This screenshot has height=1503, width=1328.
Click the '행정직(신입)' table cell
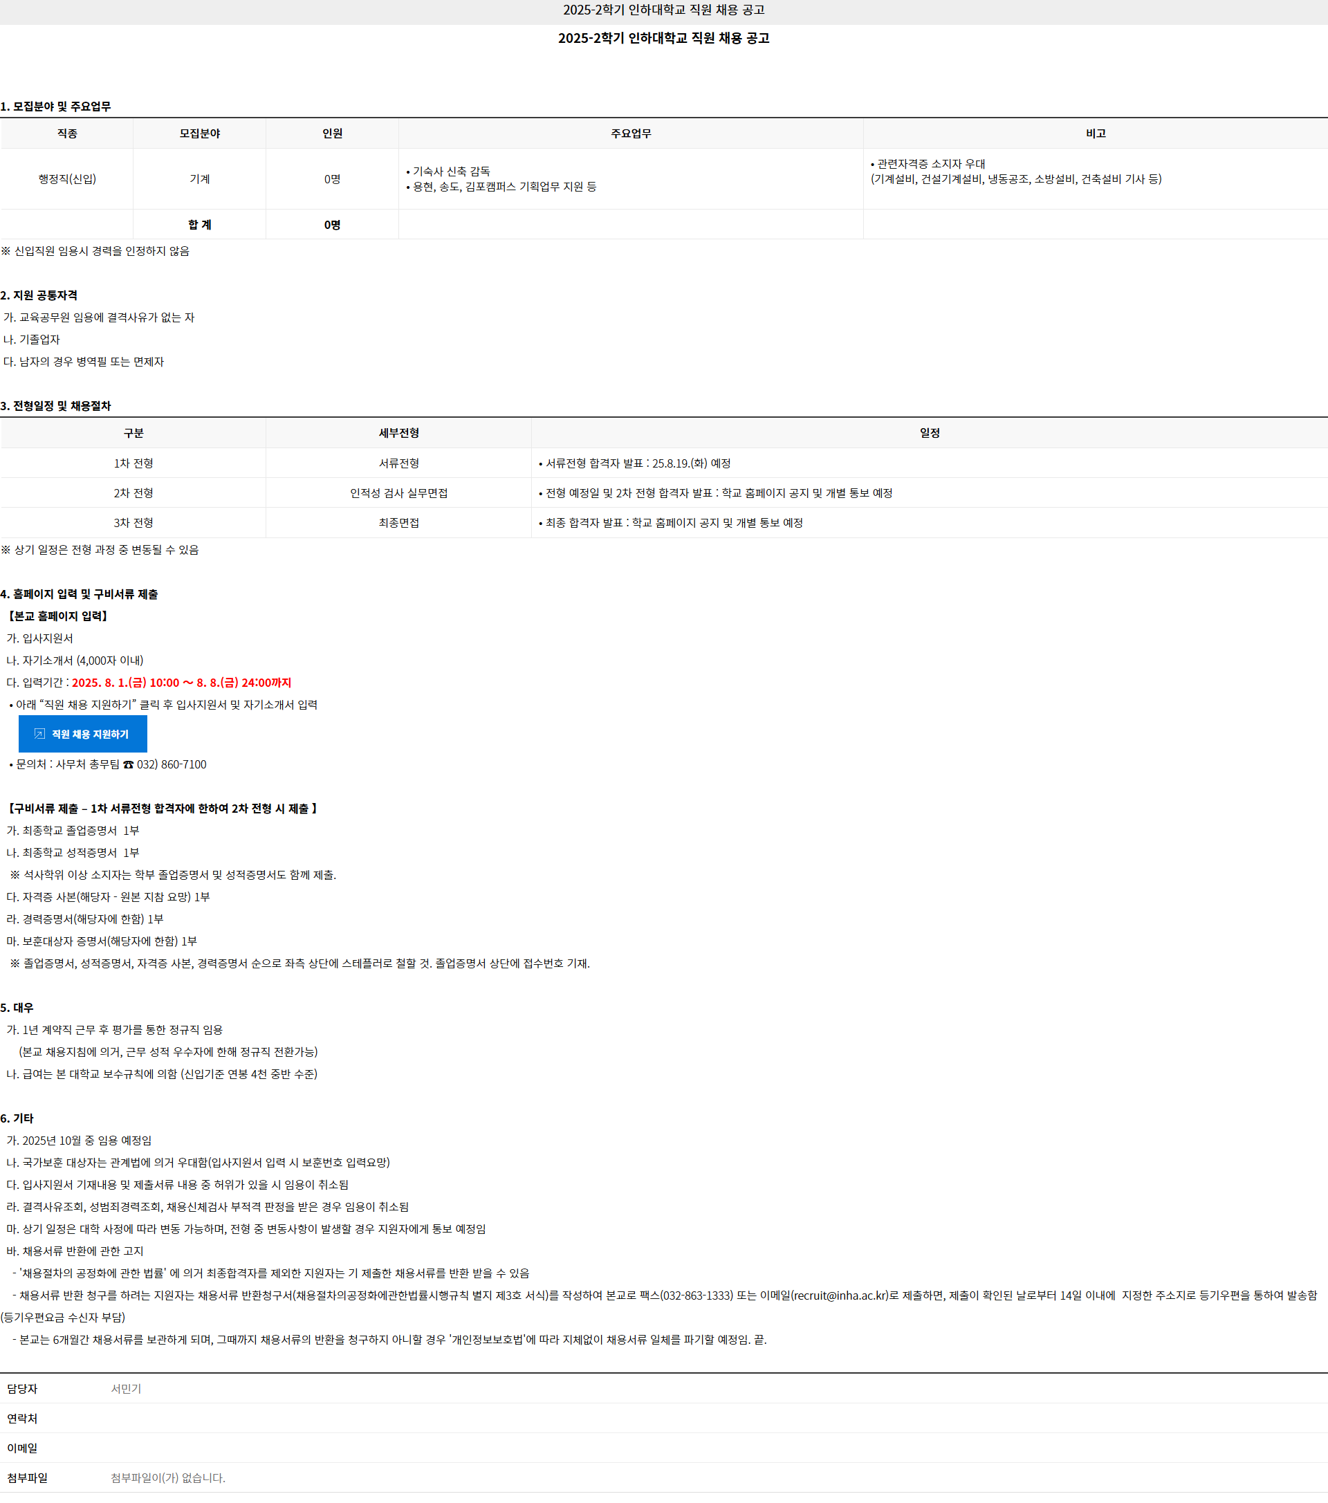67,178
